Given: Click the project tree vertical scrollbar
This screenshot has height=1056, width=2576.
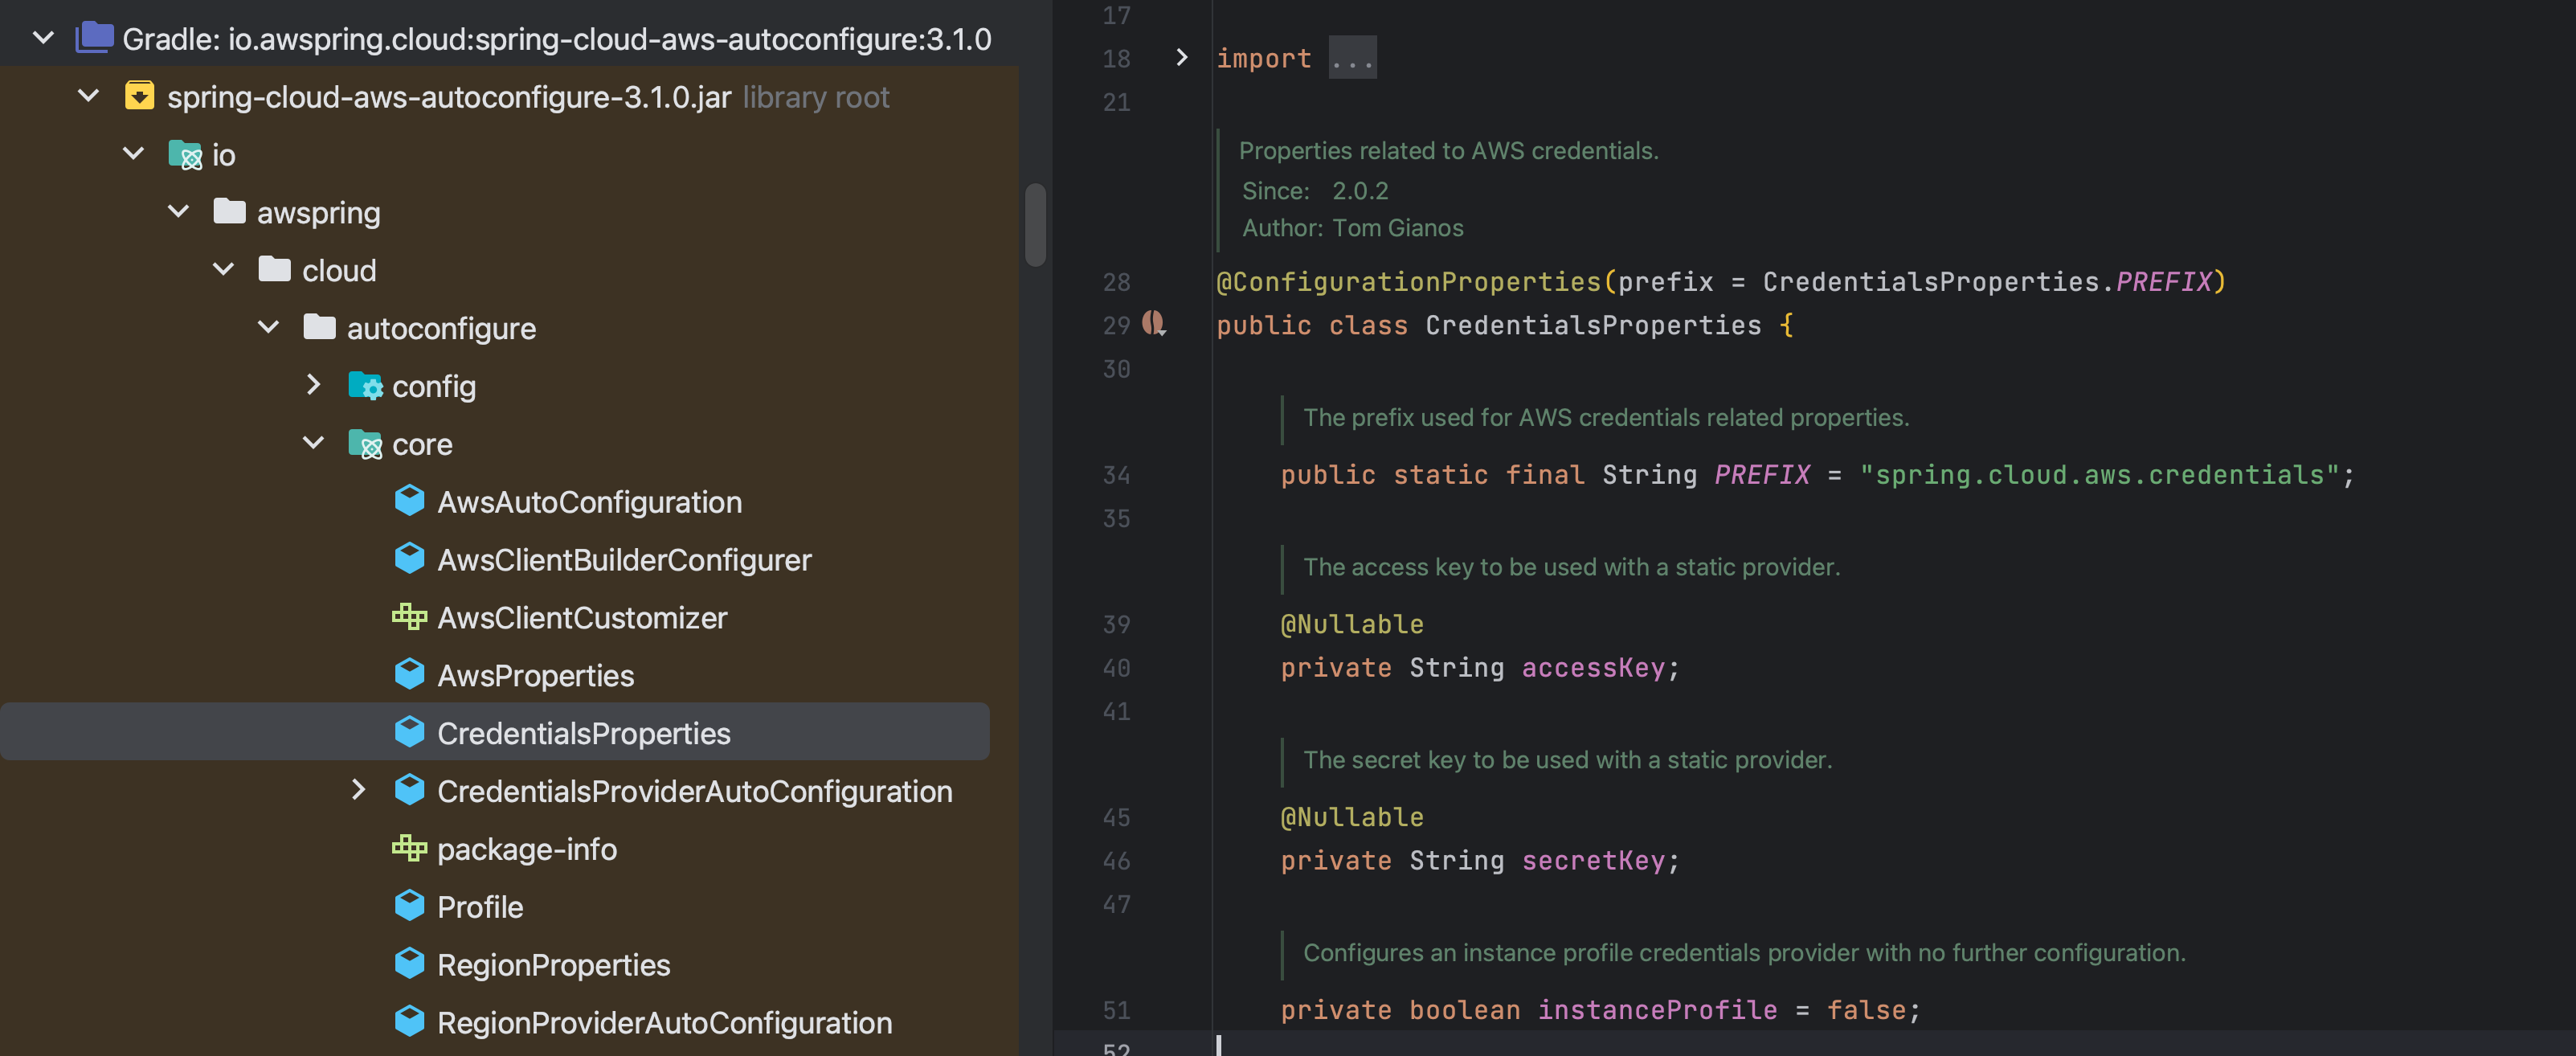Looking at the screenshot, I should 1035,225.
